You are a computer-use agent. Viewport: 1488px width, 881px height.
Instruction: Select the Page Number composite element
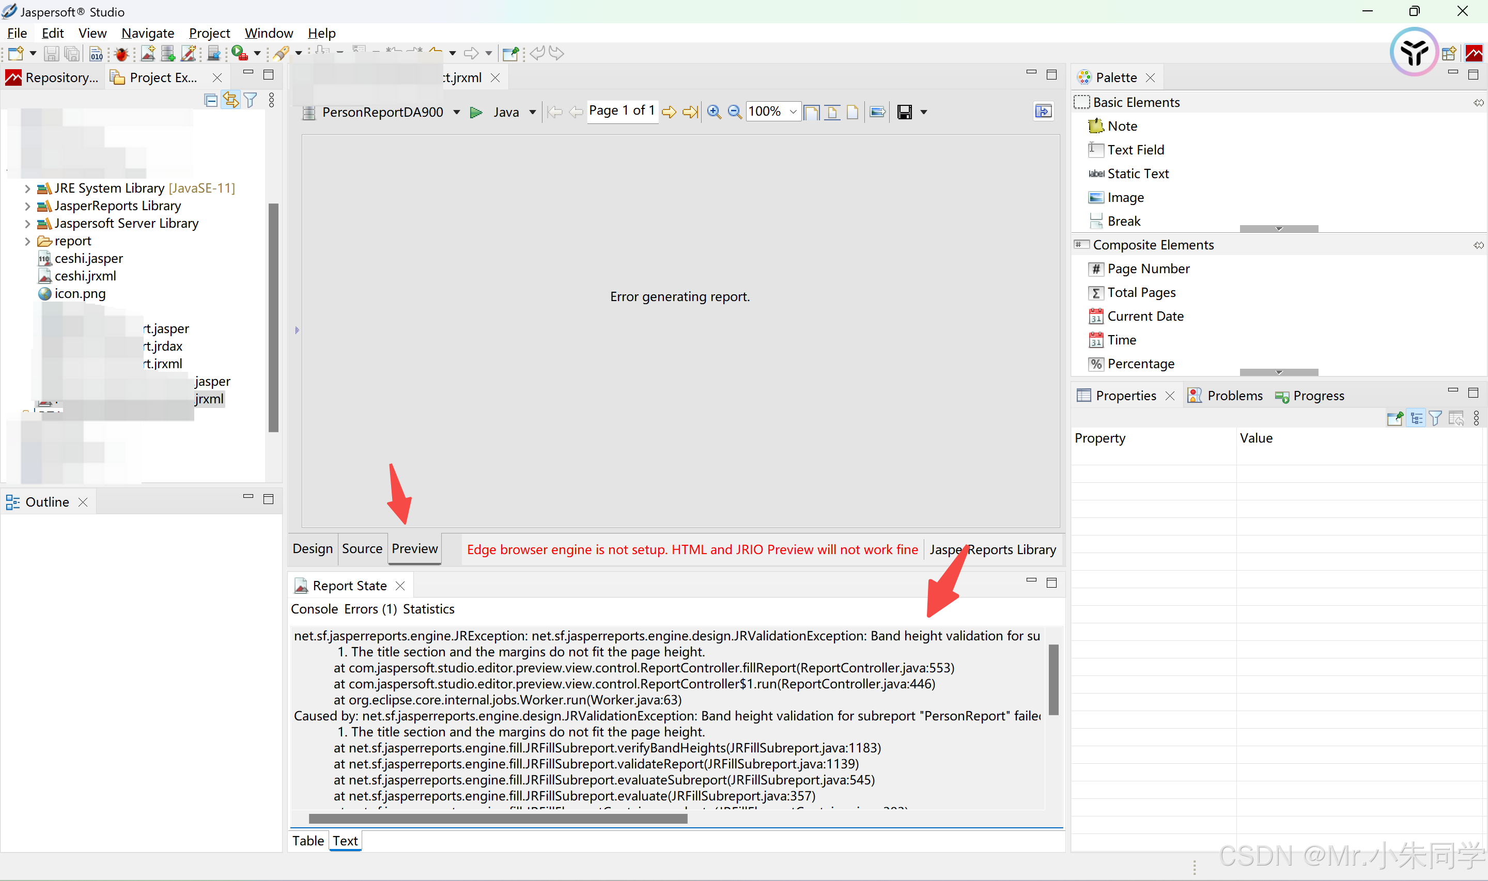tap(1148, 269)
